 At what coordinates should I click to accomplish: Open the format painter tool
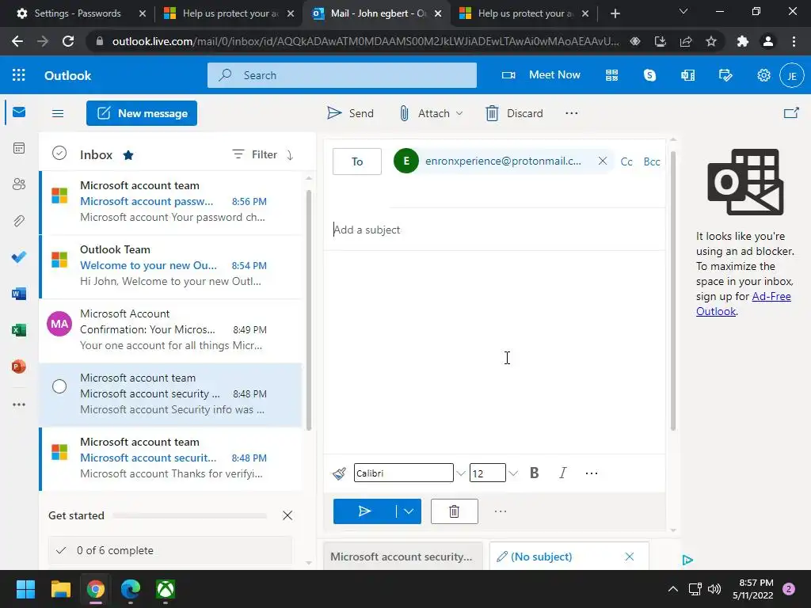tap(339, 473)
